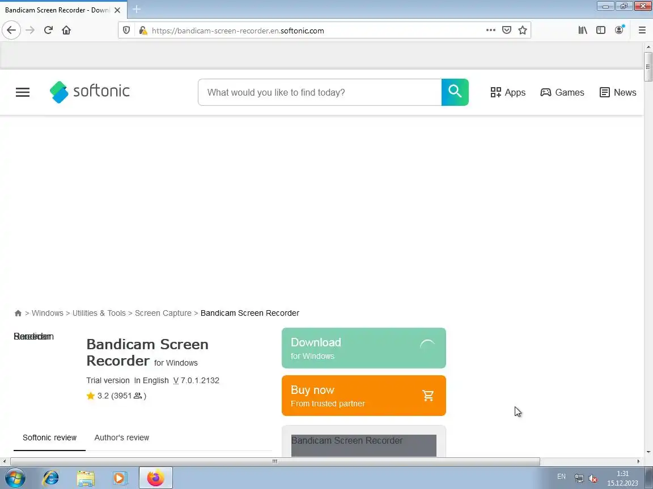Click the vertical scrollbar down arrow
Image resolution: width=653 pixels, height=489 pixels.
point(648,452)
